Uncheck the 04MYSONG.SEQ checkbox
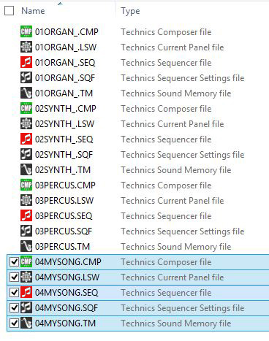Image resolution: width=269 pixels, height=341 pixels. pos(14,292)
